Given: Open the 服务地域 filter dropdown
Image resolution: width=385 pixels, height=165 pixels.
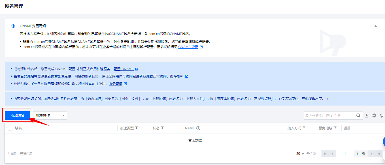Looking at the screenshot, I should click(x=335, y=128).
